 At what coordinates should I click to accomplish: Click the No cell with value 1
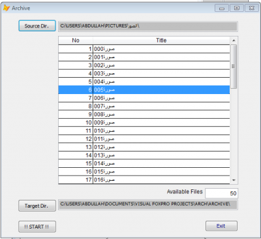pyautogui.click(x=76, y=49)
